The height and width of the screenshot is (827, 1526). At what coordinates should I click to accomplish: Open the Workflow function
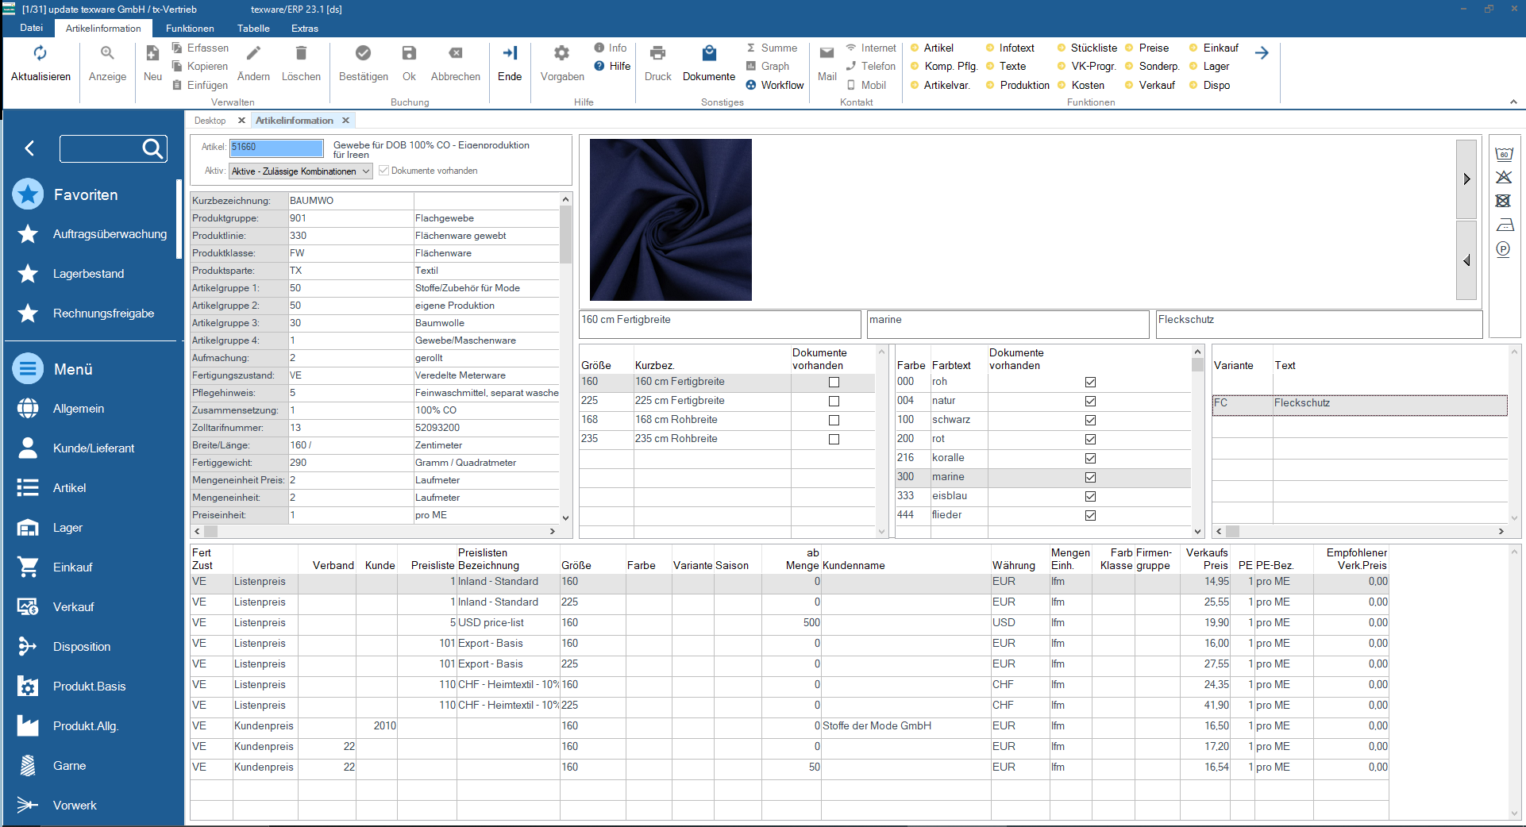pos(775,86)
